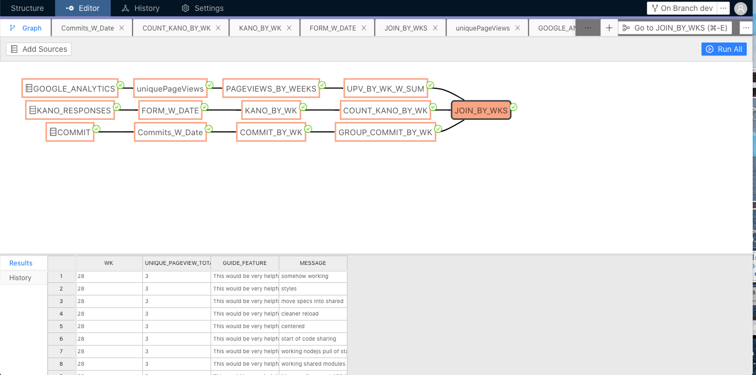The width and height of the screenshot is (756, 375).
Task: Toggle the green check on JOIN_BY_WKS
Action: (514, 107)
